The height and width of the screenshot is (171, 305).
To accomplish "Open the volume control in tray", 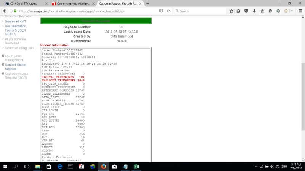I will pos(272,166).
